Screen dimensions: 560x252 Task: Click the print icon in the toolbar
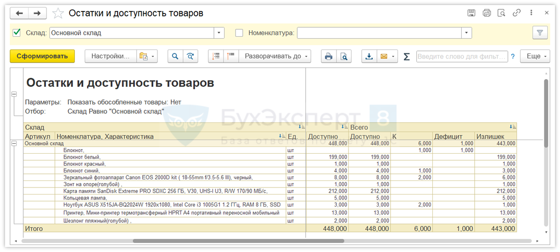pyautogui.click(x=328, y=56)
